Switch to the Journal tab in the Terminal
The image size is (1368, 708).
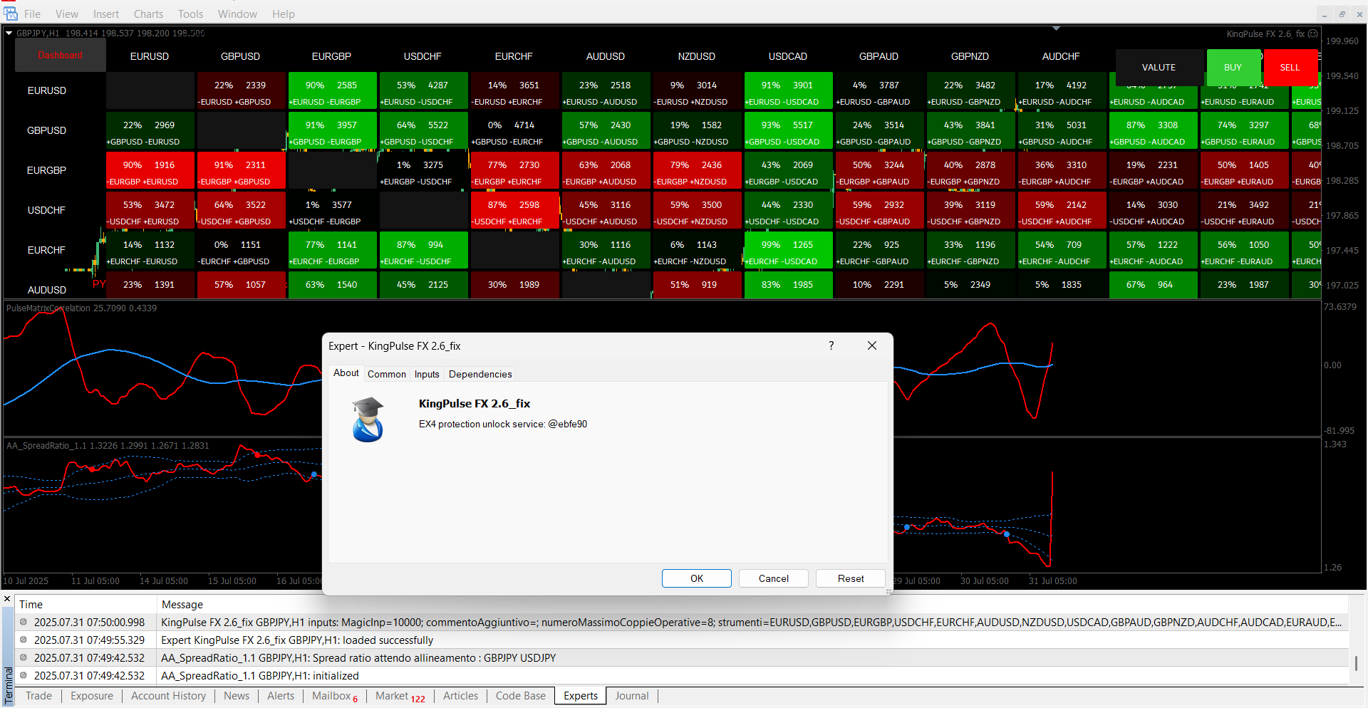tap(632, 696)
